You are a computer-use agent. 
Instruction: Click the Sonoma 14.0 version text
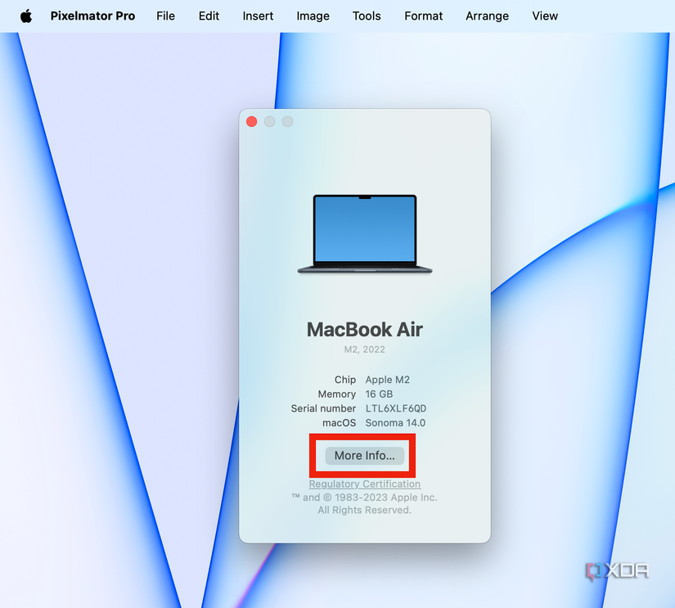click(x=395, y=423)
